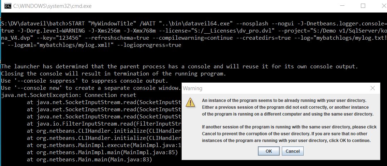Click the '--console suppress' hint line

pyautogui.click(x=85, y=81)
